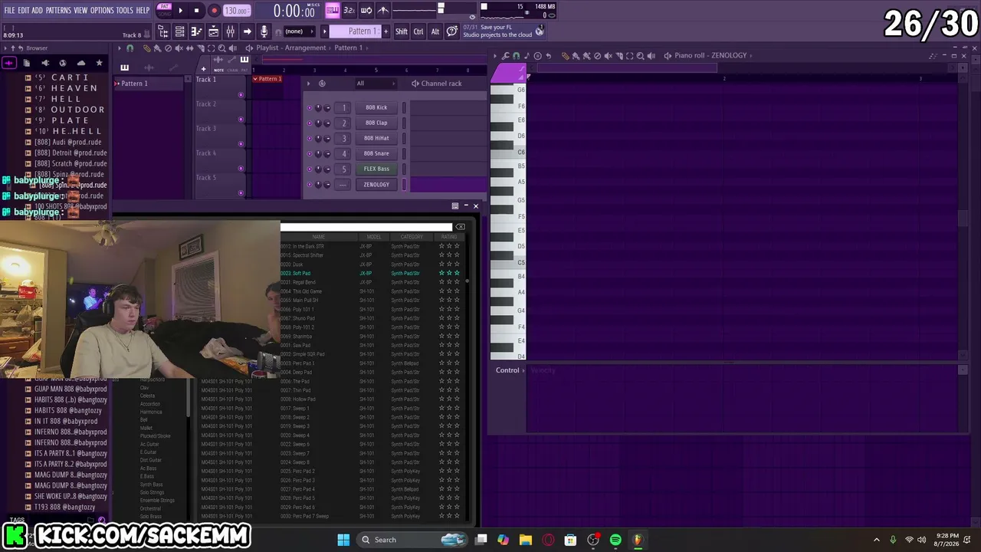
Task: Toggle the Track 1 mute LED in Playlist
Action: coord(241,95)
